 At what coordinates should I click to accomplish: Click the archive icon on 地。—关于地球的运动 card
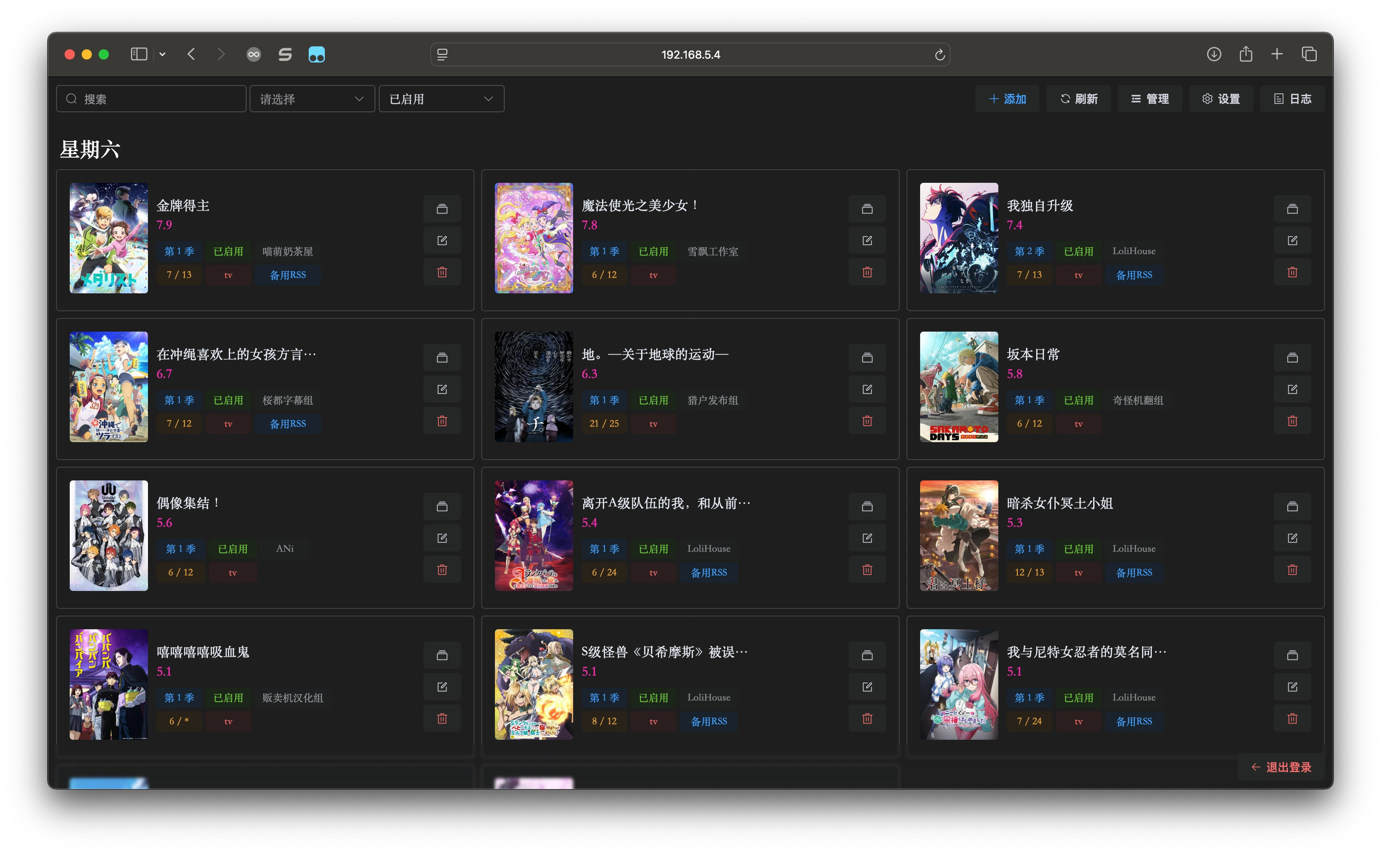[867, 357]
